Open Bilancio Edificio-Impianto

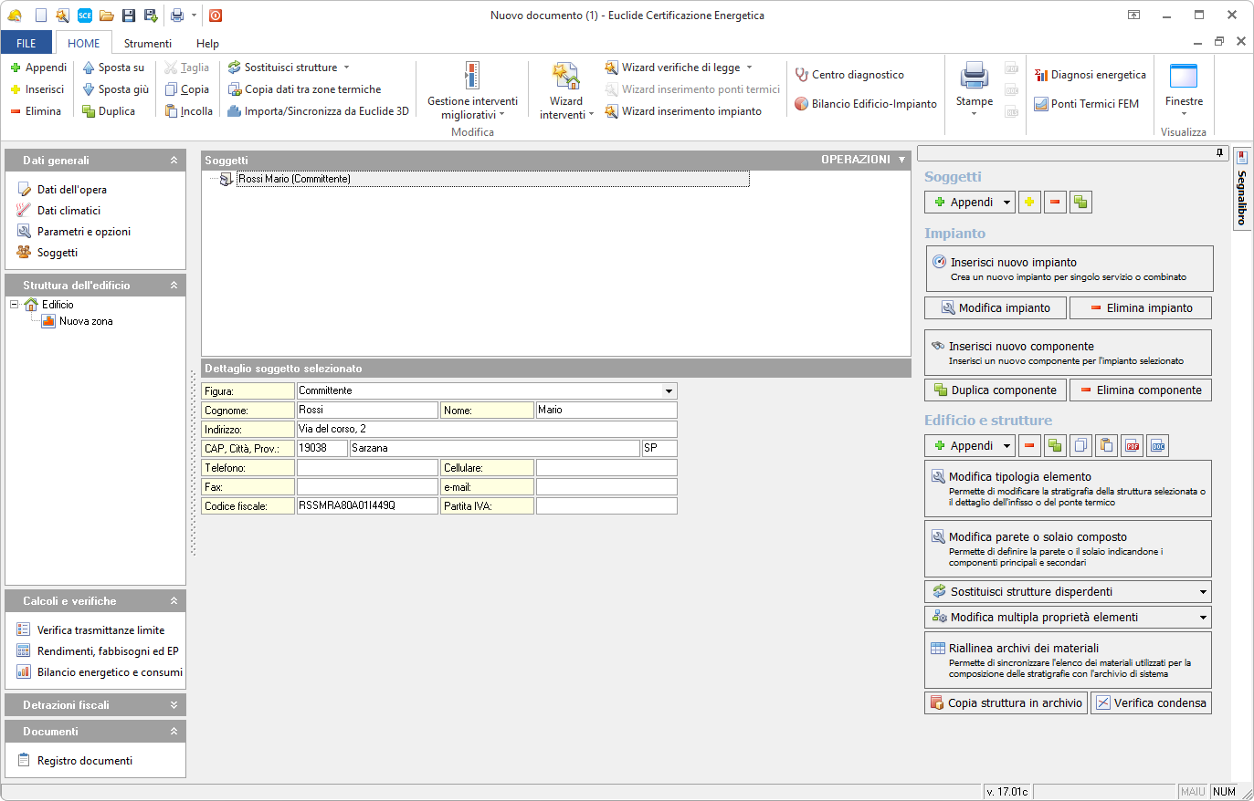point(865,104)
